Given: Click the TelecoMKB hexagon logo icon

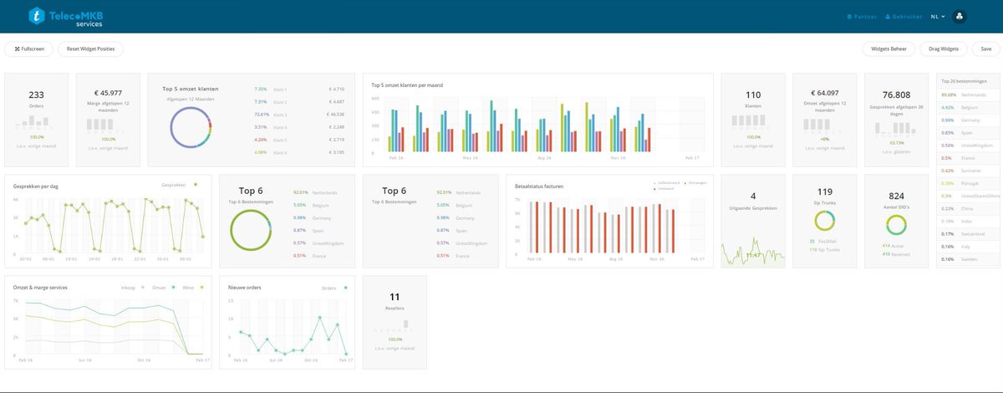Looking at the screenshot, I should click(x=37, y=15).
